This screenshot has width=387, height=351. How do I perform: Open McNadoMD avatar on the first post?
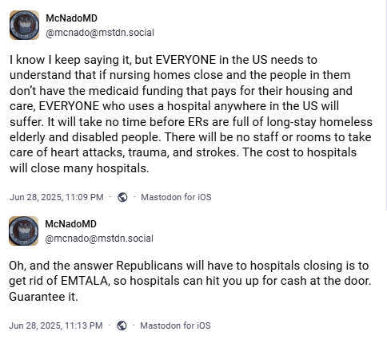click(x=24, y=25)
